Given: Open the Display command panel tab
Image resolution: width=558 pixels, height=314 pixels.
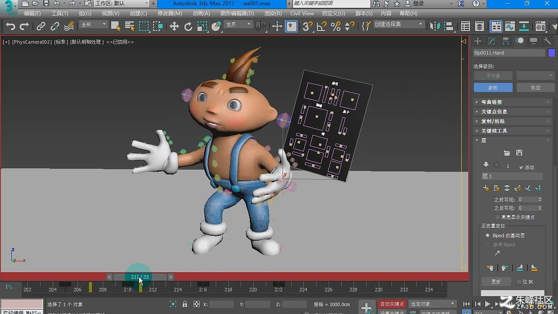Looking at the screenshot, I should tap(534, 41).
